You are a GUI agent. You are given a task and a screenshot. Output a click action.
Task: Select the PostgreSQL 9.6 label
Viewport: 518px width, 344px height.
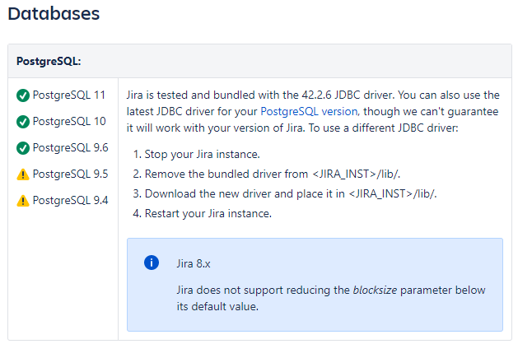point(70,147)
